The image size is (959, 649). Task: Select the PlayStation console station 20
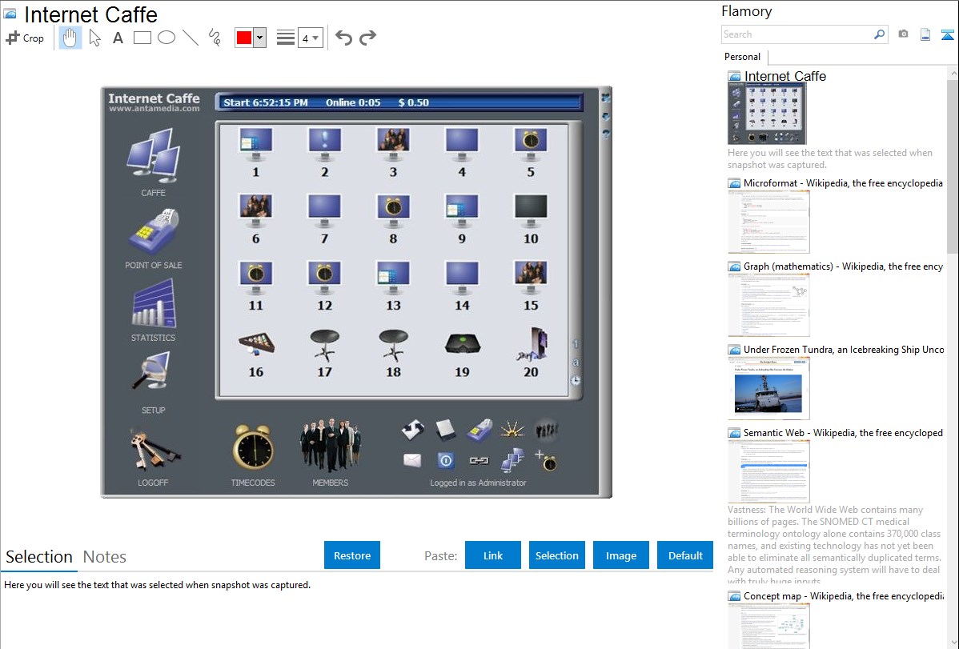[531, 353]
